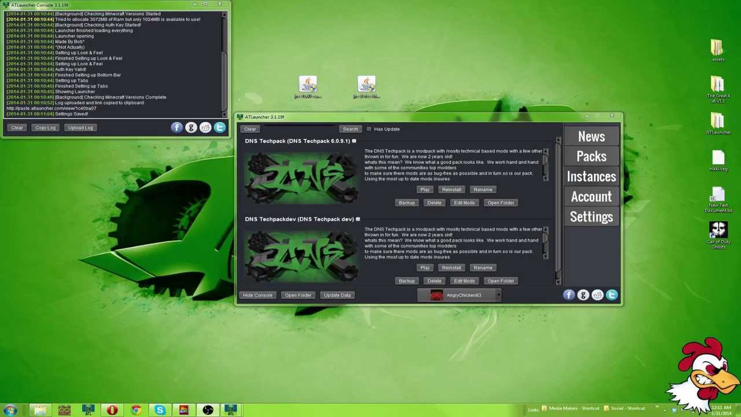Open OBS from taskbar
Image resolution: width=741 pixels, height=417 pixels.
pos(207,410)
